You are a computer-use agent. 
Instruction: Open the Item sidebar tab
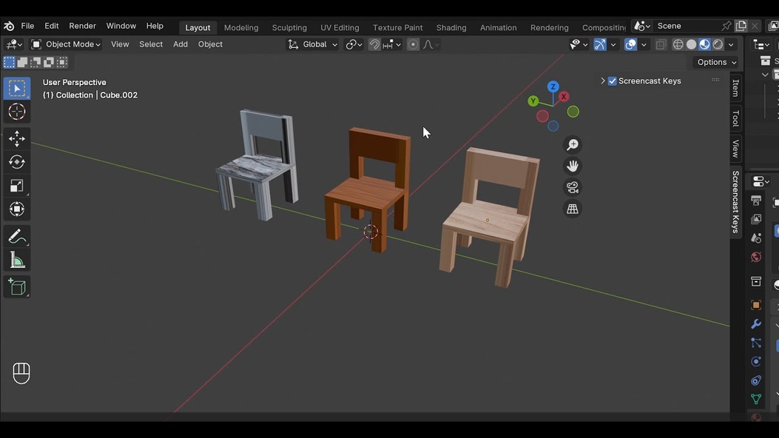735,88
